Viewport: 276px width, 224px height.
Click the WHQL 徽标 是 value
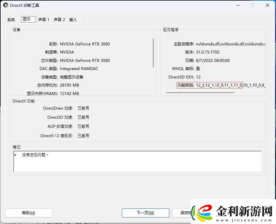(198, 69)
